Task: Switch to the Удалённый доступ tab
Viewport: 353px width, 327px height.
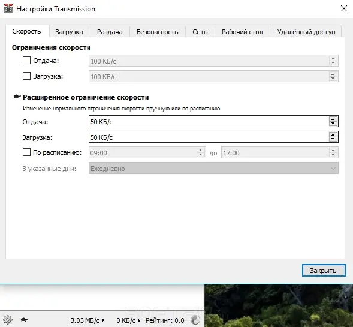Action: pyautogui.click(x=306, y=32)
